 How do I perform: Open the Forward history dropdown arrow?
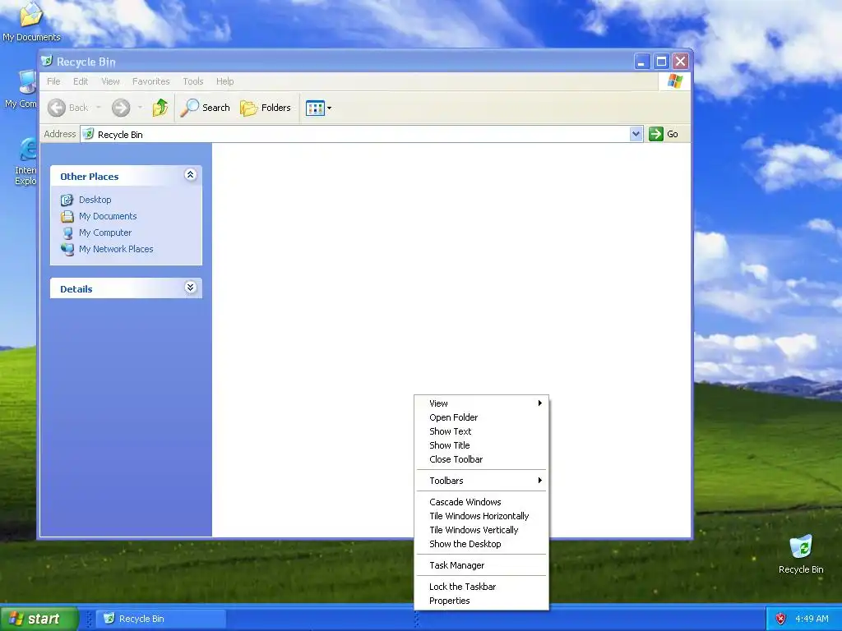pyautogui.click(x=140, y=108)
